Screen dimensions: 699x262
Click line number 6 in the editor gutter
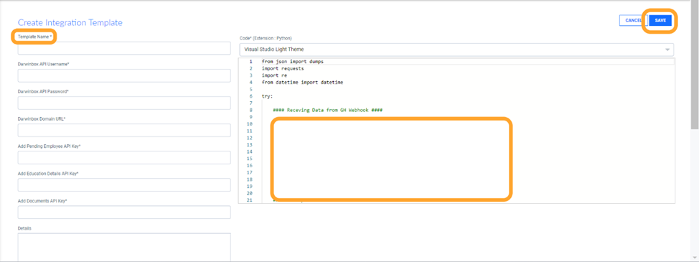coord(250,96)
